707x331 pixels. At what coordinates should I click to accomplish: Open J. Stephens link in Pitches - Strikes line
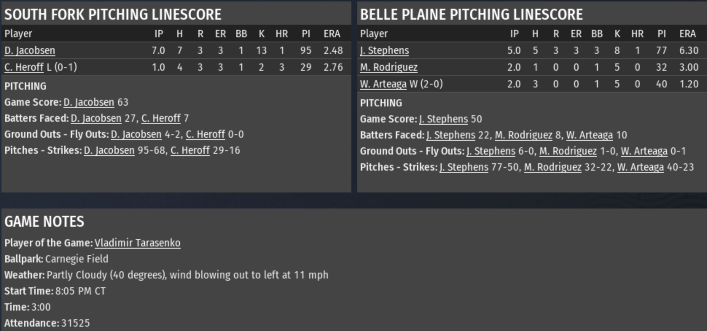pyautogui.click(x=464, y=167)
